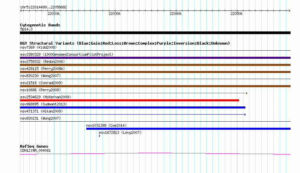Click the 22050k ruler tick label

237,14
